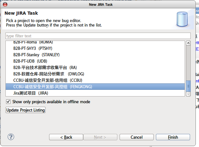The image size is (199, 147).
Task: Toggle 'Show only projects available in offline mode'
Action: [8, 102]
